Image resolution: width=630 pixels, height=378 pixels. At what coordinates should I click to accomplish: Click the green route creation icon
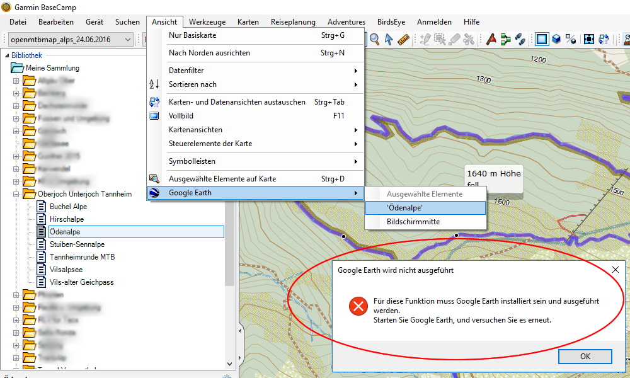pos(505,40)
